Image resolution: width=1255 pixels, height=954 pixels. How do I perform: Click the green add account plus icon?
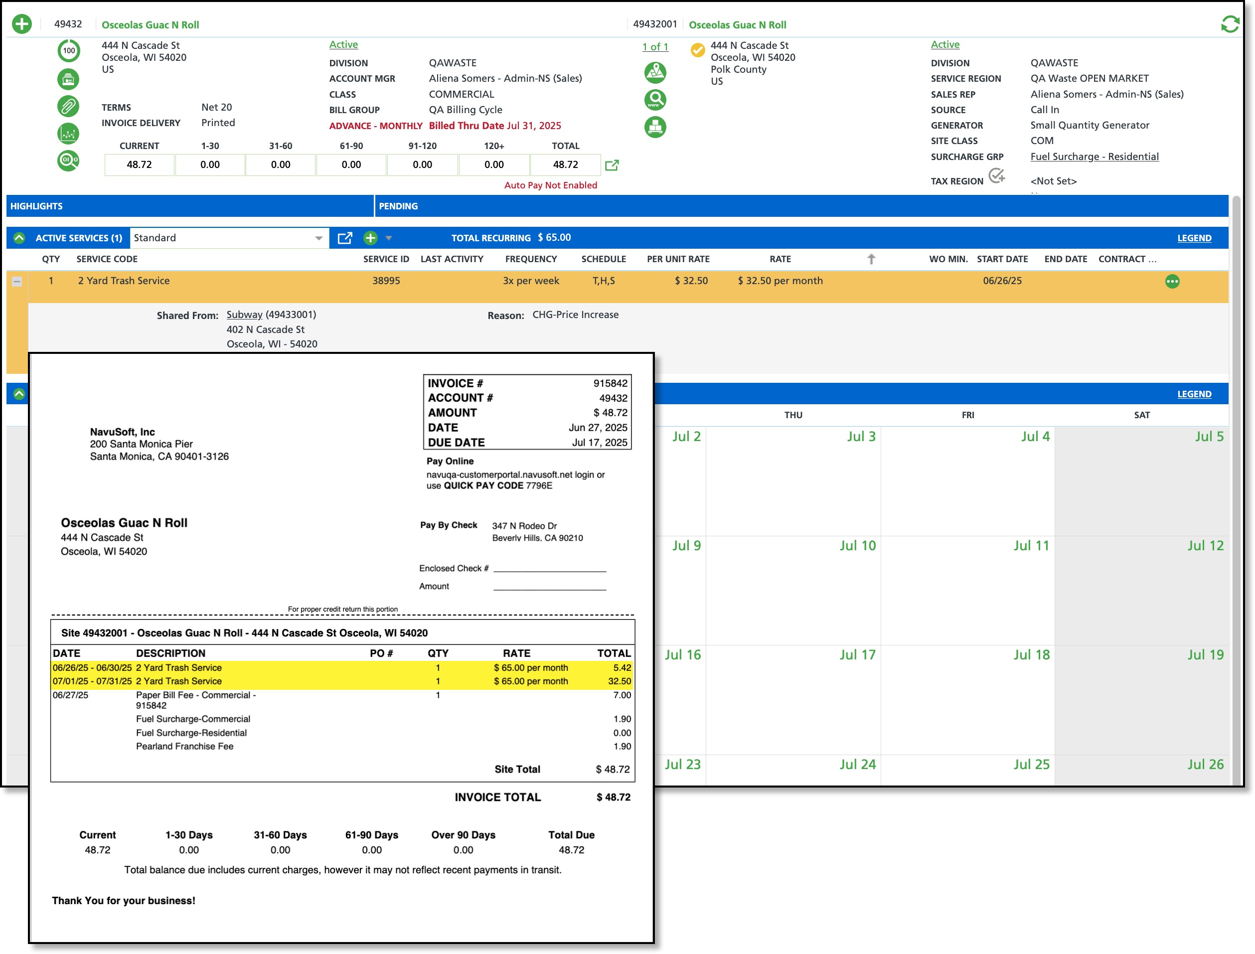(21, 24)
